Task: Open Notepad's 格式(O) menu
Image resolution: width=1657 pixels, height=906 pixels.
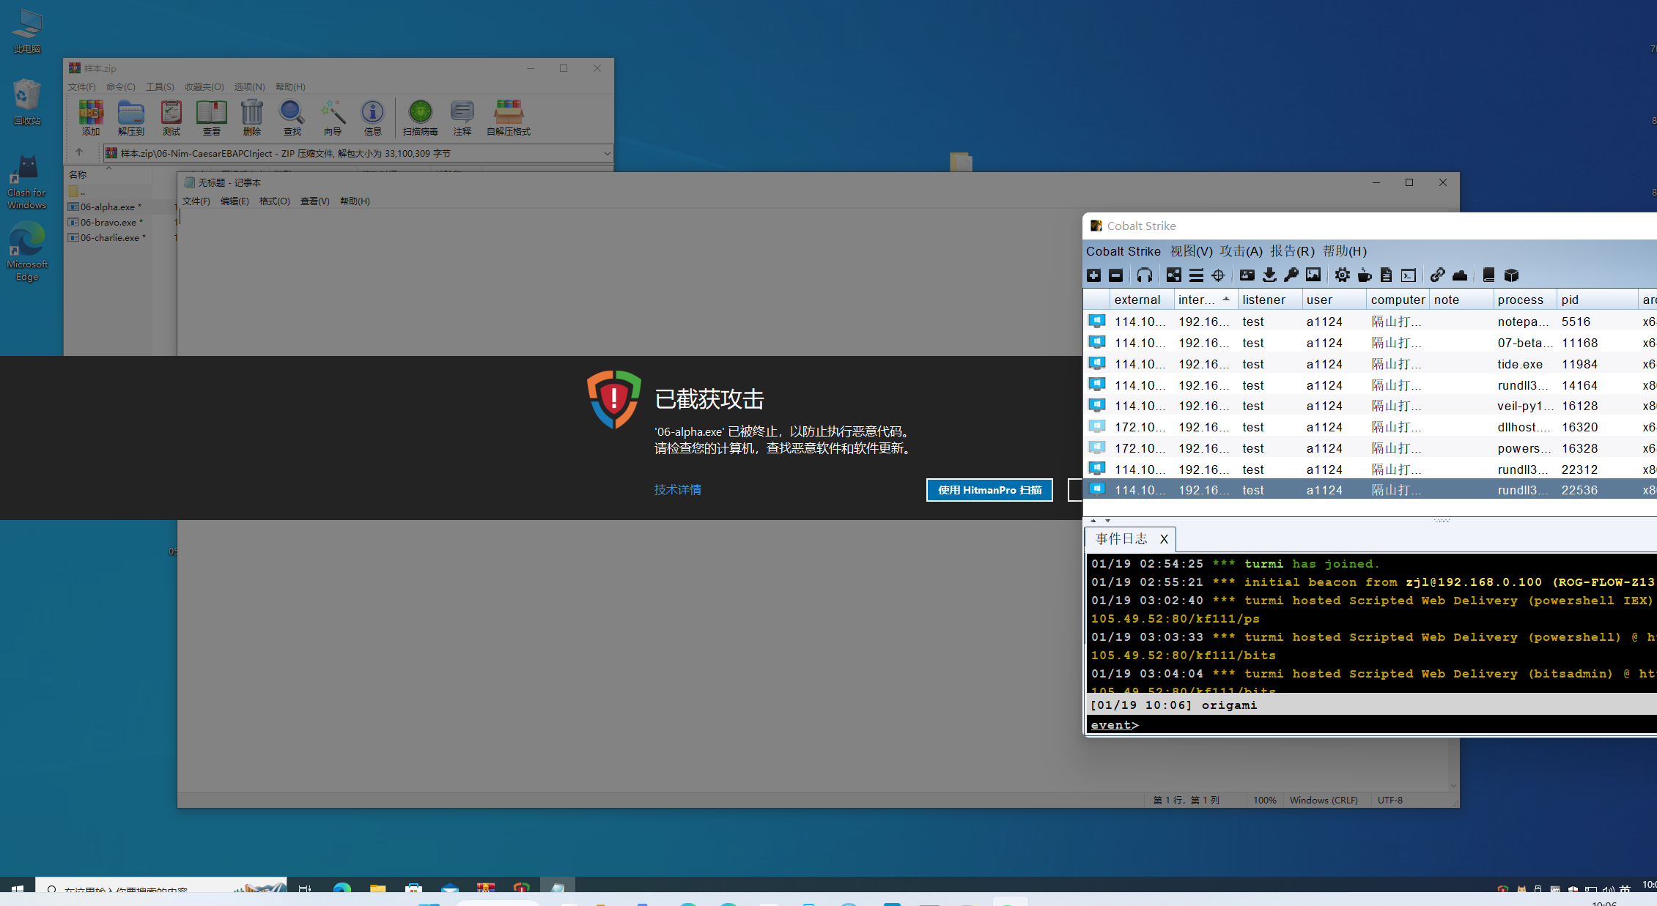Action: [274, 201]
